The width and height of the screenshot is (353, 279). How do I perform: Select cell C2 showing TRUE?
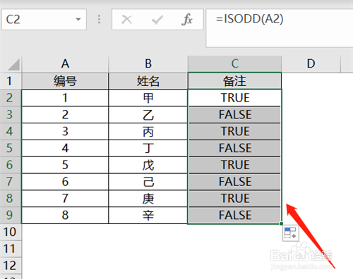pos(234,98)
